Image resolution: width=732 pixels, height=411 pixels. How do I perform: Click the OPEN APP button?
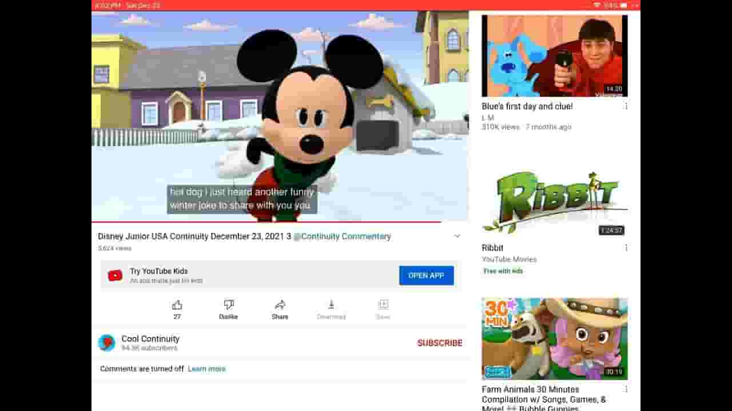pyautogui.click(x=427, y=276)
